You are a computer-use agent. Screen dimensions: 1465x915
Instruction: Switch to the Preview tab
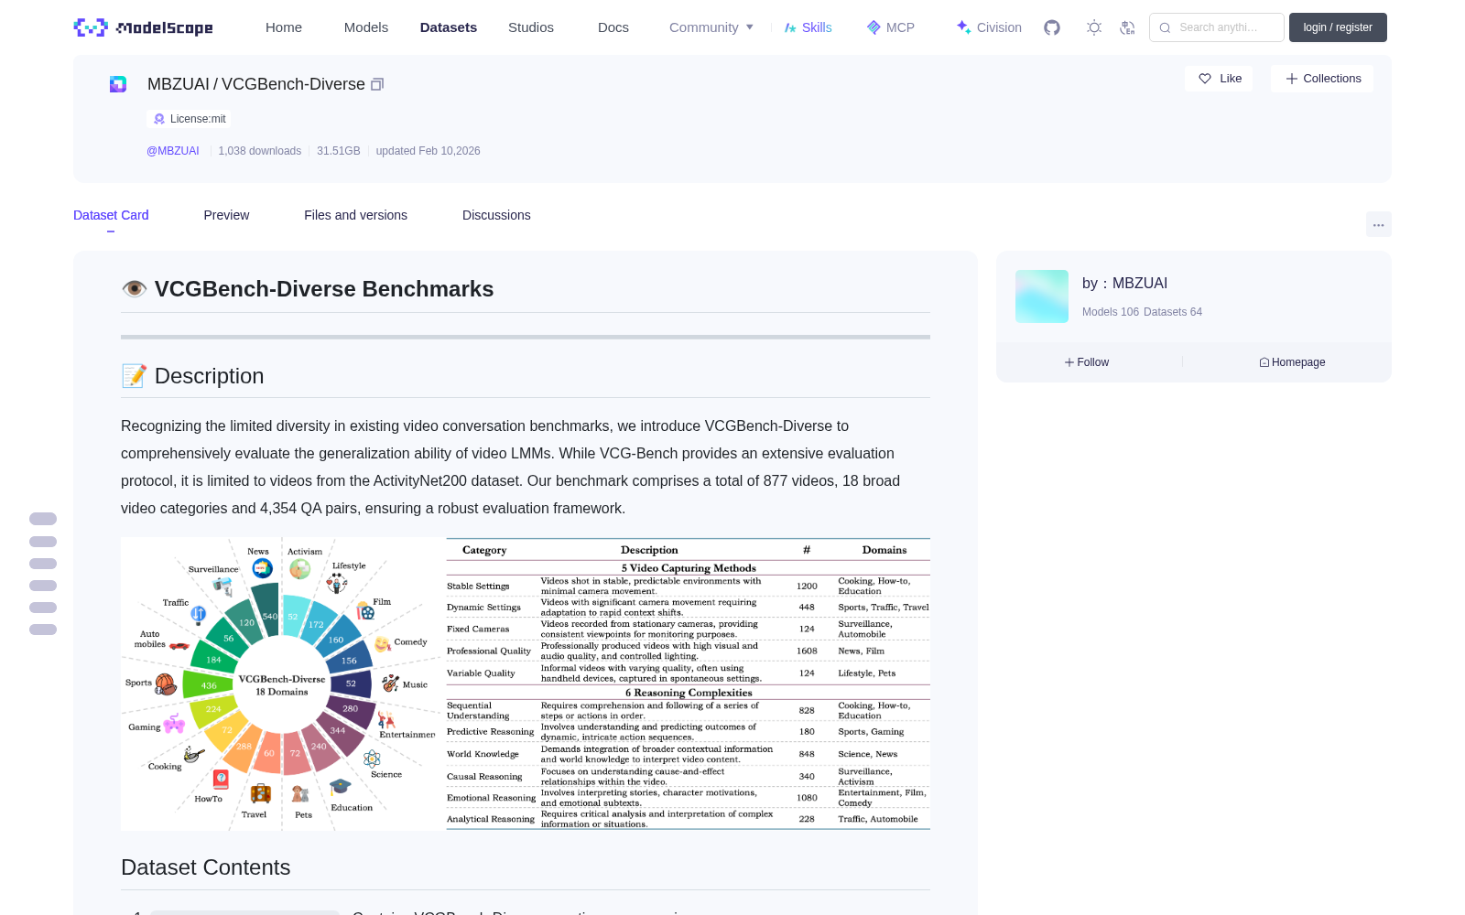[226, 215]
